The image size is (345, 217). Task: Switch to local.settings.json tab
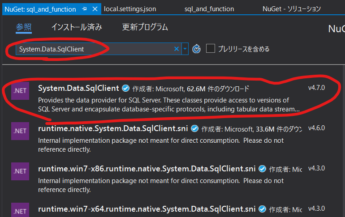(x=130, y=9)
